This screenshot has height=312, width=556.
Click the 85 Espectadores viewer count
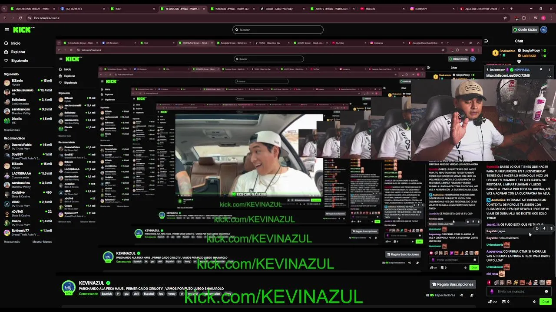(x=440, y=295)
